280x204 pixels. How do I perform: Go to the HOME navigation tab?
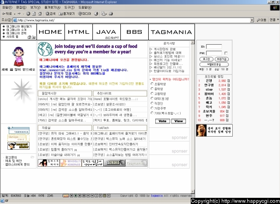tap(51, 32)
